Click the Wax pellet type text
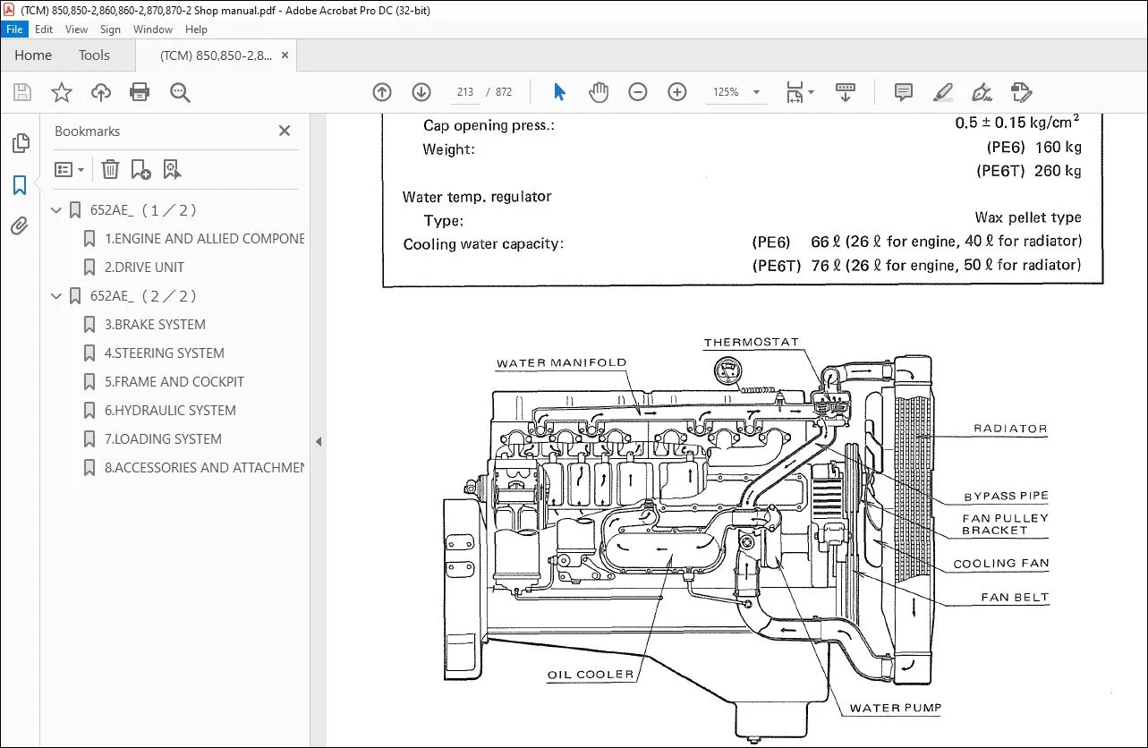 (1028, 217)
